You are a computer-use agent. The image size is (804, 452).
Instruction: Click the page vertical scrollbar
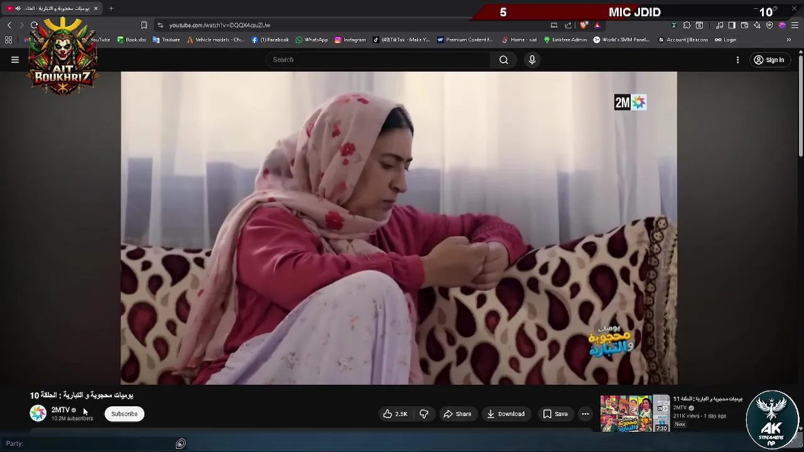click(x=801, y=107)
